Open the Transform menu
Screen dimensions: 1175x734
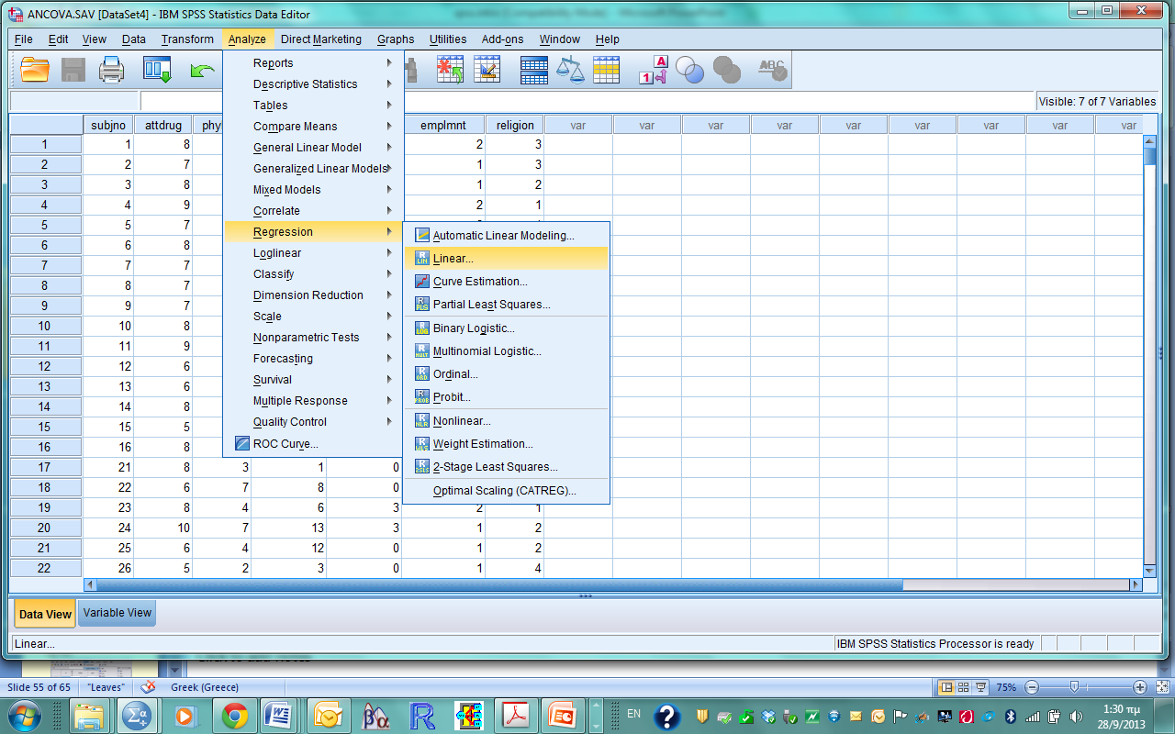pyautogui.click(x=187, y=39)
